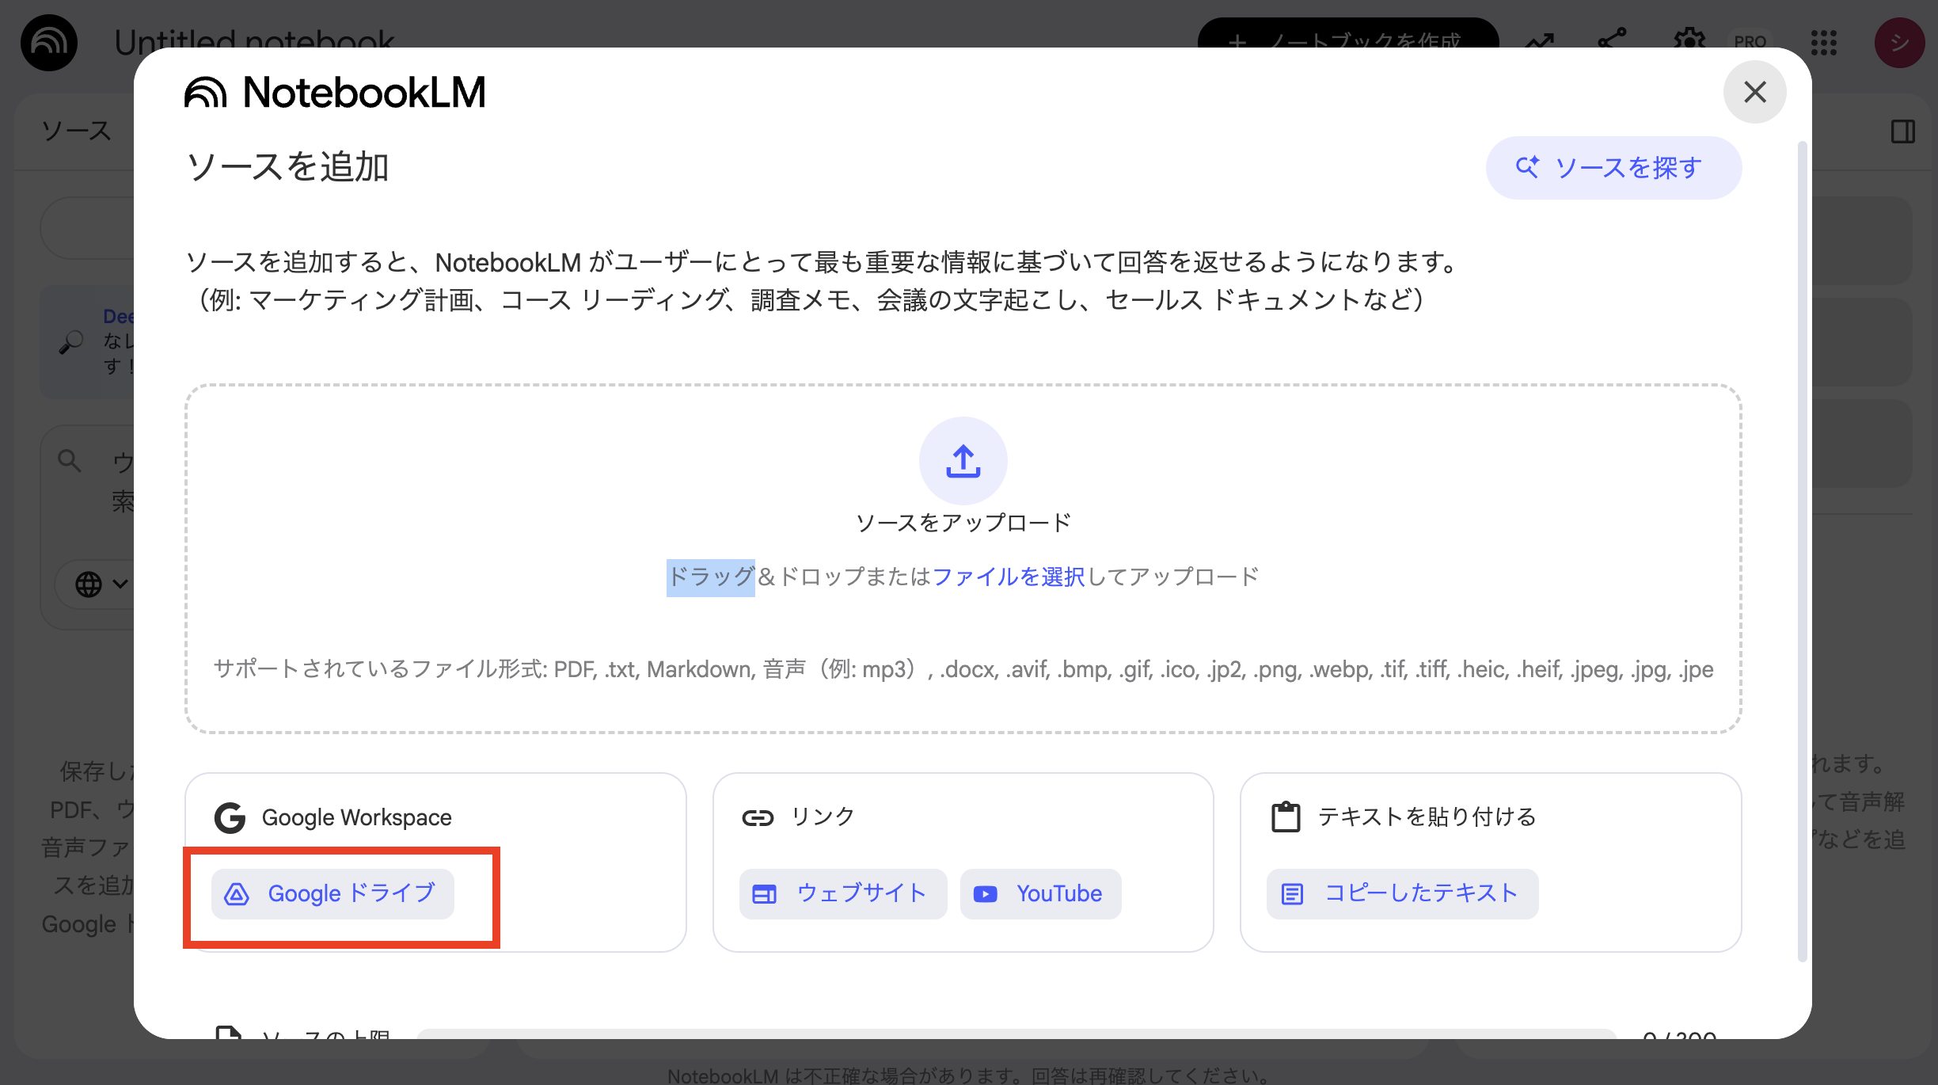Screen dimensions: 1938x1085
Task: Click the clipboard icon on テキストを貼り付ける card
Action: coord(1286,815)
